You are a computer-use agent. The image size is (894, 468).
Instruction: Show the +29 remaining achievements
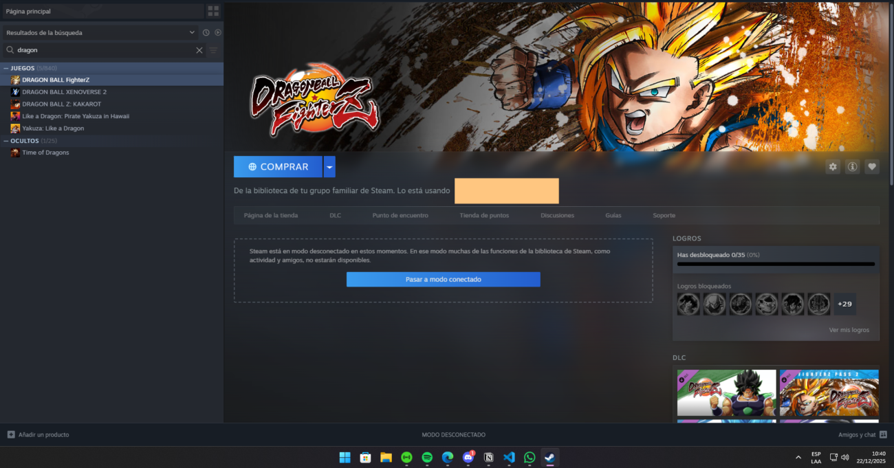(x=845, y=304)
